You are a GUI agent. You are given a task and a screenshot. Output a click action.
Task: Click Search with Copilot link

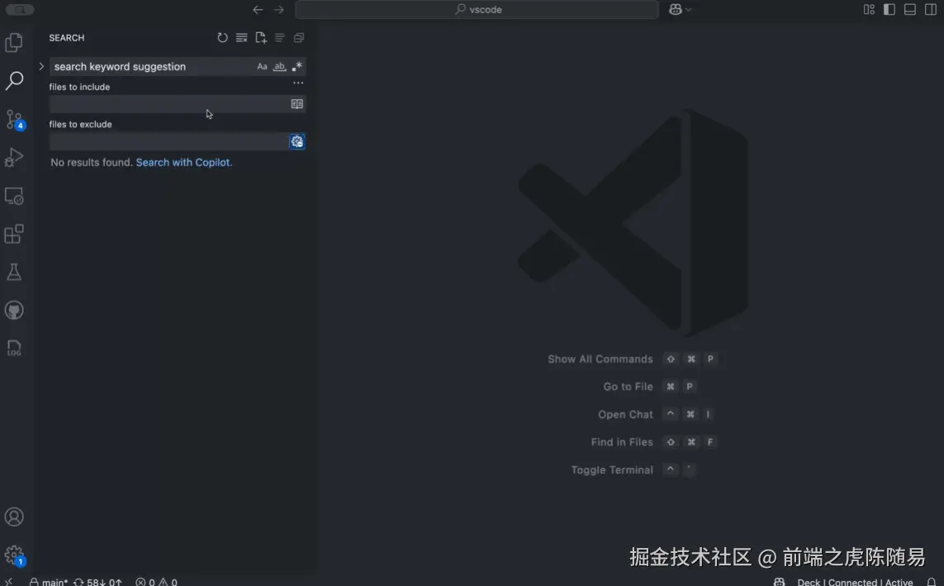183,162
